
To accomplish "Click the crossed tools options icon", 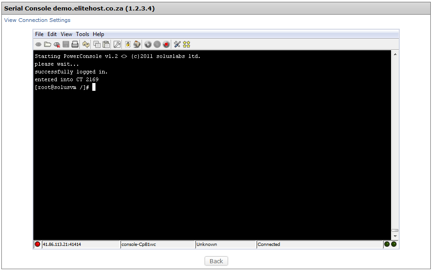I will pyautogui.click(x=177, y=44).
